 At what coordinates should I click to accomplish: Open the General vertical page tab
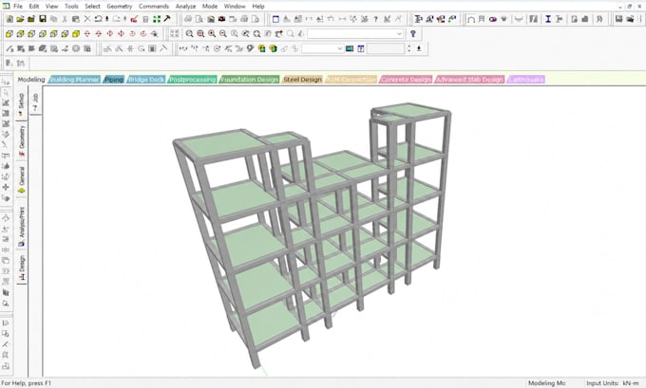tap(21, 180)
